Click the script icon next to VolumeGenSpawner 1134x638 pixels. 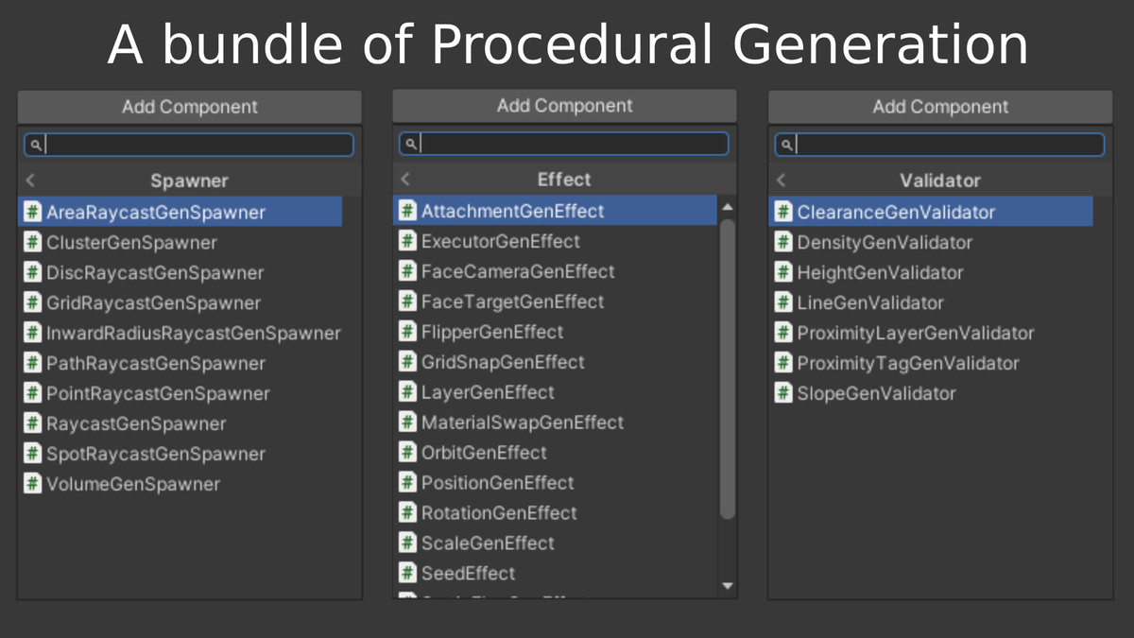tap(32, 484)
